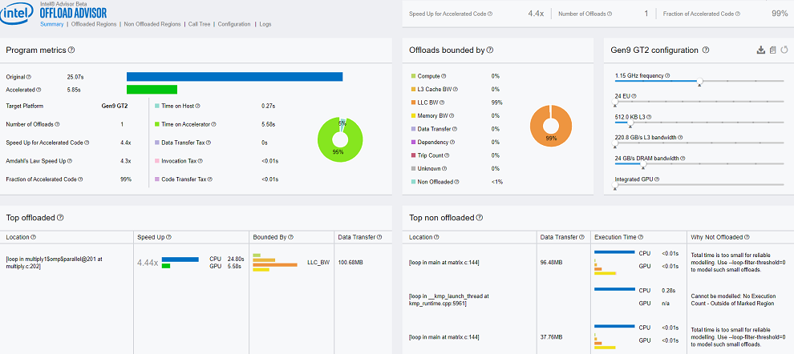View the Logs tab
Image resolution: width=794 pixels, height=354 pixels.
pos(265,24)
